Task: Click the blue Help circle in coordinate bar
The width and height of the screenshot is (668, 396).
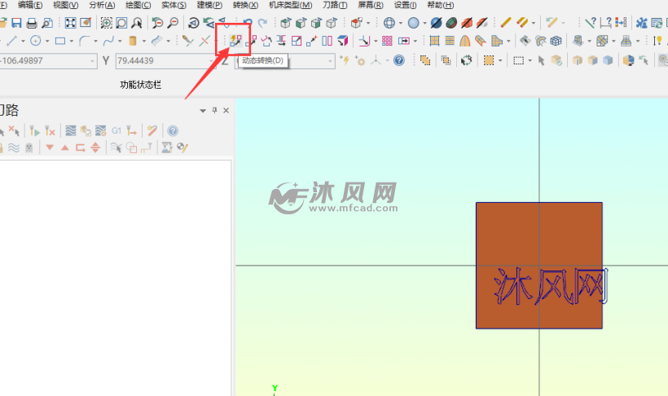Action: click(x=398, y=60)
